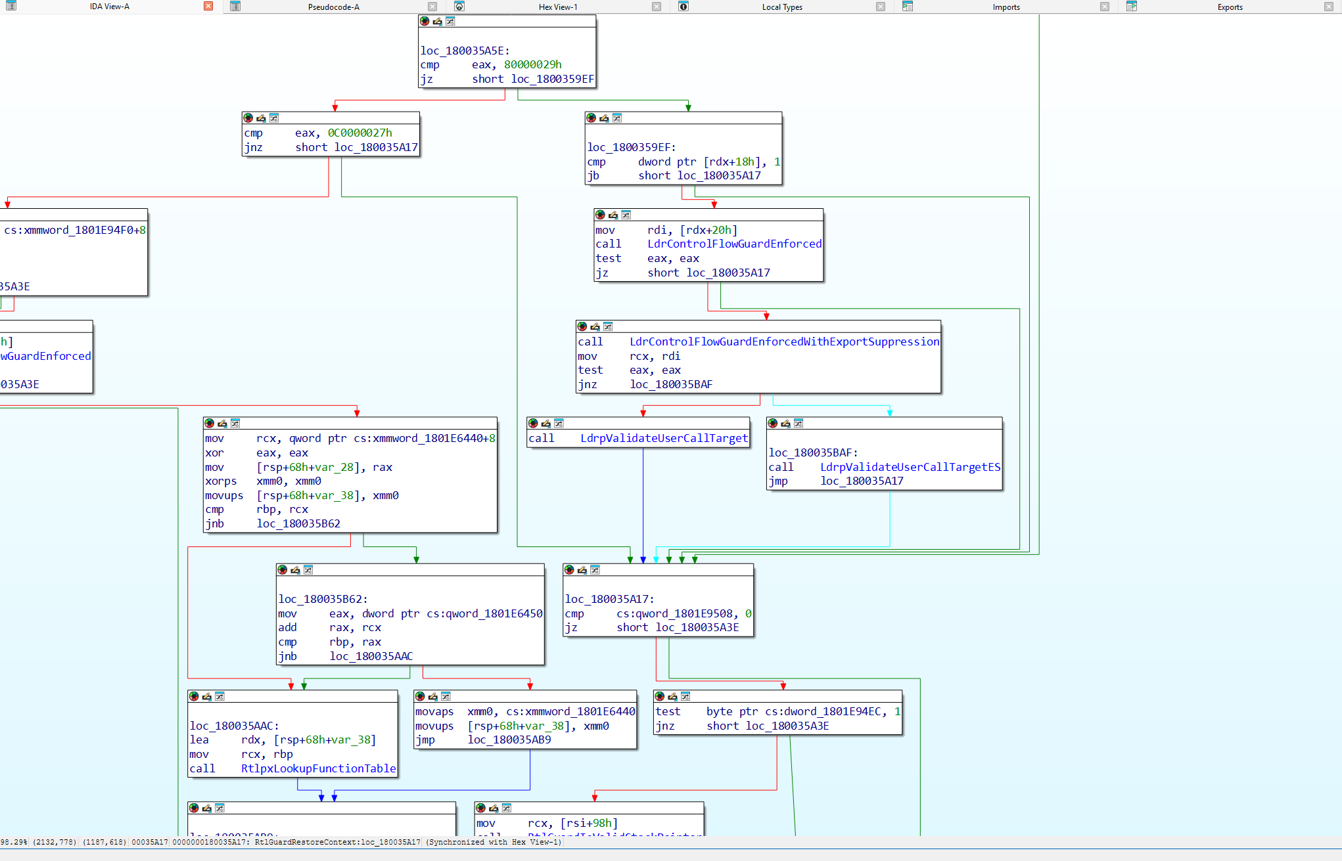The height and width of the screenshot is (861, 1342).
Task: Click pencil icon on loc_180035A17 node
Action: 582,570
